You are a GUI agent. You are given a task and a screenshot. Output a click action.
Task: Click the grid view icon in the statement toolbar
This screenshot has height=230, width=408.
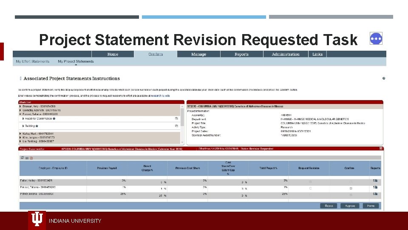click(x=27, y=158)
